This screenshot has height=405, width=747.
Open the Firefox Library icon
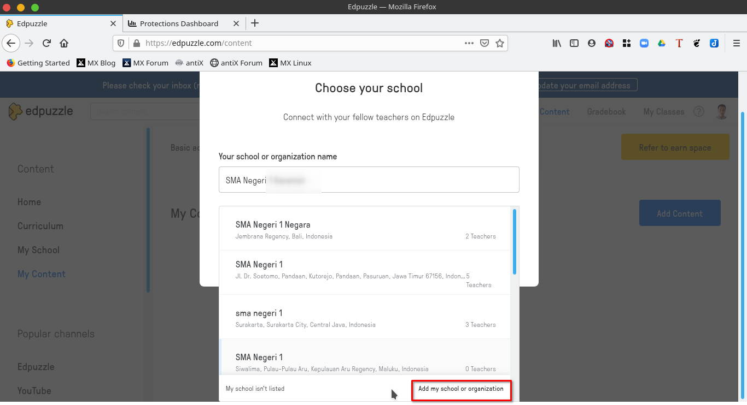[557, 43]
